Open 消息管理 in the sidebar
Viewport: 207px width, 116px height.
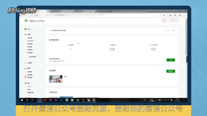(29, 72)
